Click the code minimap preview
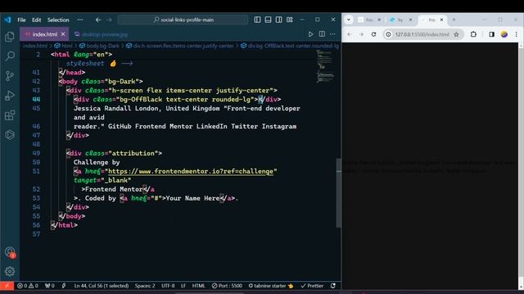Image resolution: width=524 pixels, height=294 pixels. coord(324,67)
